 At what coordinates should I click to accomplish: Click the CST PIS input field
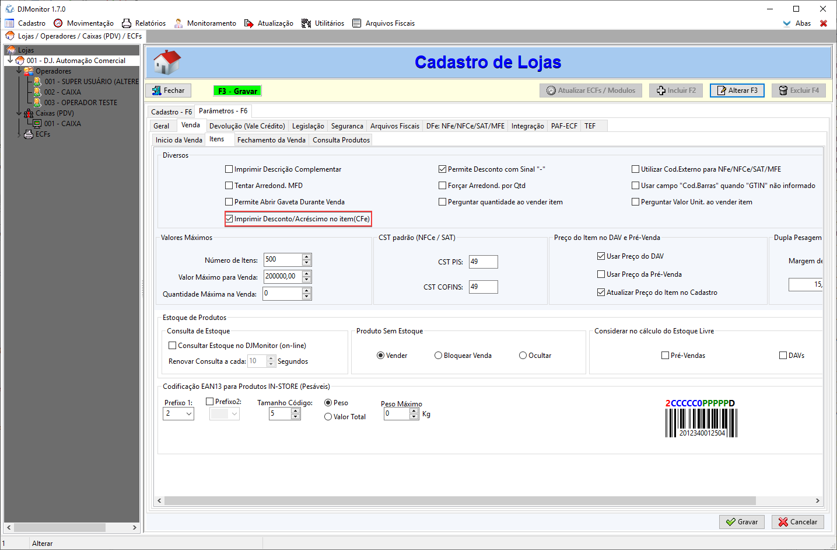483,262
